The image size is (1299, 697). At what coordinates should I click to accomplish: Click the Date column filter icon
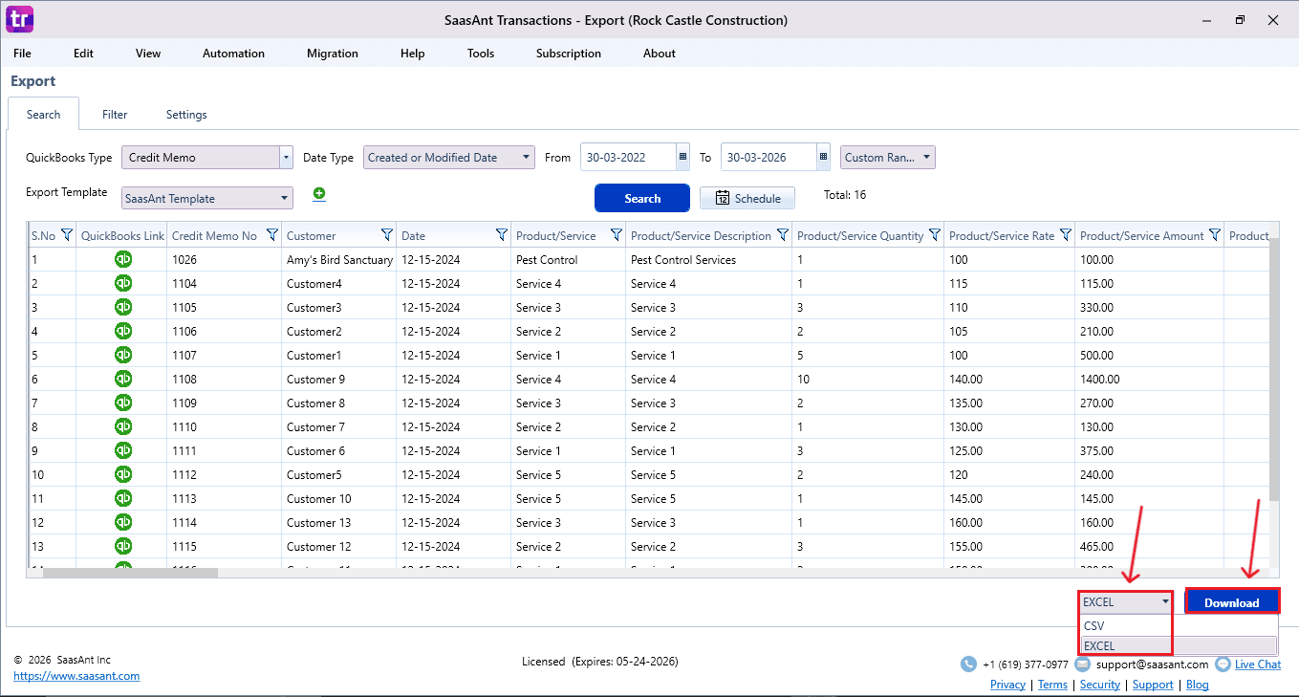502,235
